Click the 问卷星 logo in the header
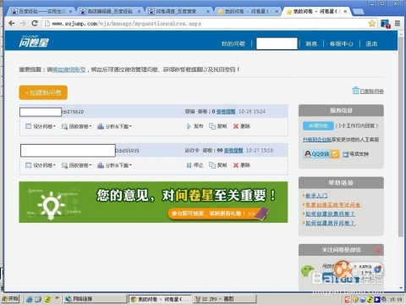Image resolution: width=406 pixels, height=305 pixels. [34, 42]
